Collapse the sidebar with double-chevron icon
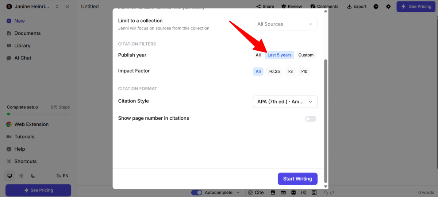The height and width of the screenshot is (197, 438). 68,7
